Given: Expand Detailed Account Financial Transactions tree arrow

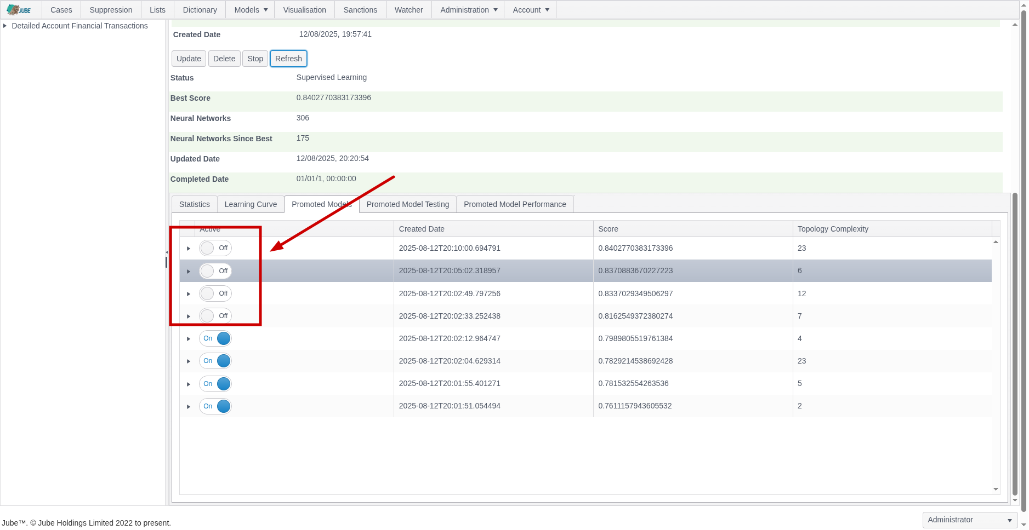Looking at the screenshot, I should point(5,26).
